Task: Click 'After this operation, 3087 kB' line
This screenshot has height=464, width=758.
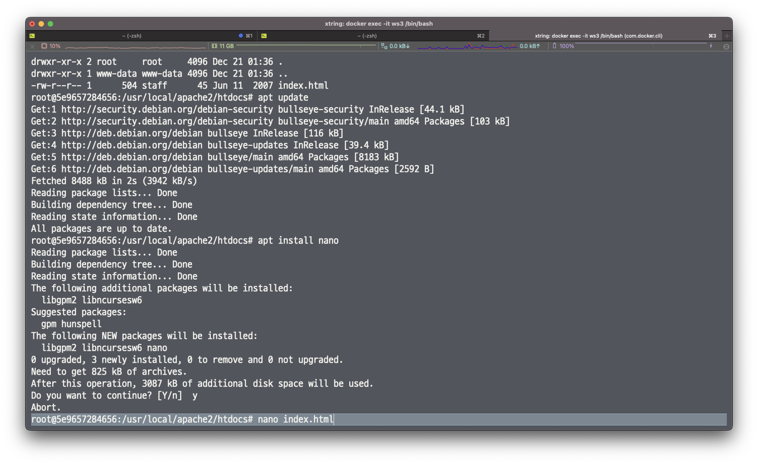Action: click(x=202, y=383)
